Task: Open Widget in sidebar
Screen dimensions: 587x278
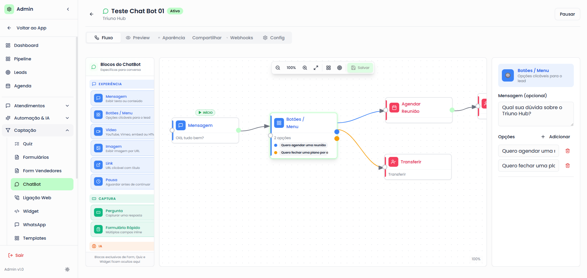Action: (42, 211)
